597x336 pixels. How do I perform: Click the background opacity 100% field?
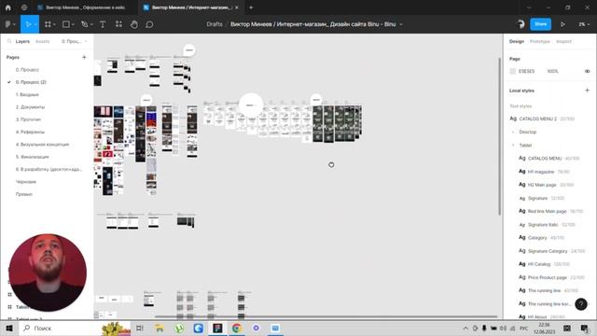pyautogui.click(x=552, y=71)
